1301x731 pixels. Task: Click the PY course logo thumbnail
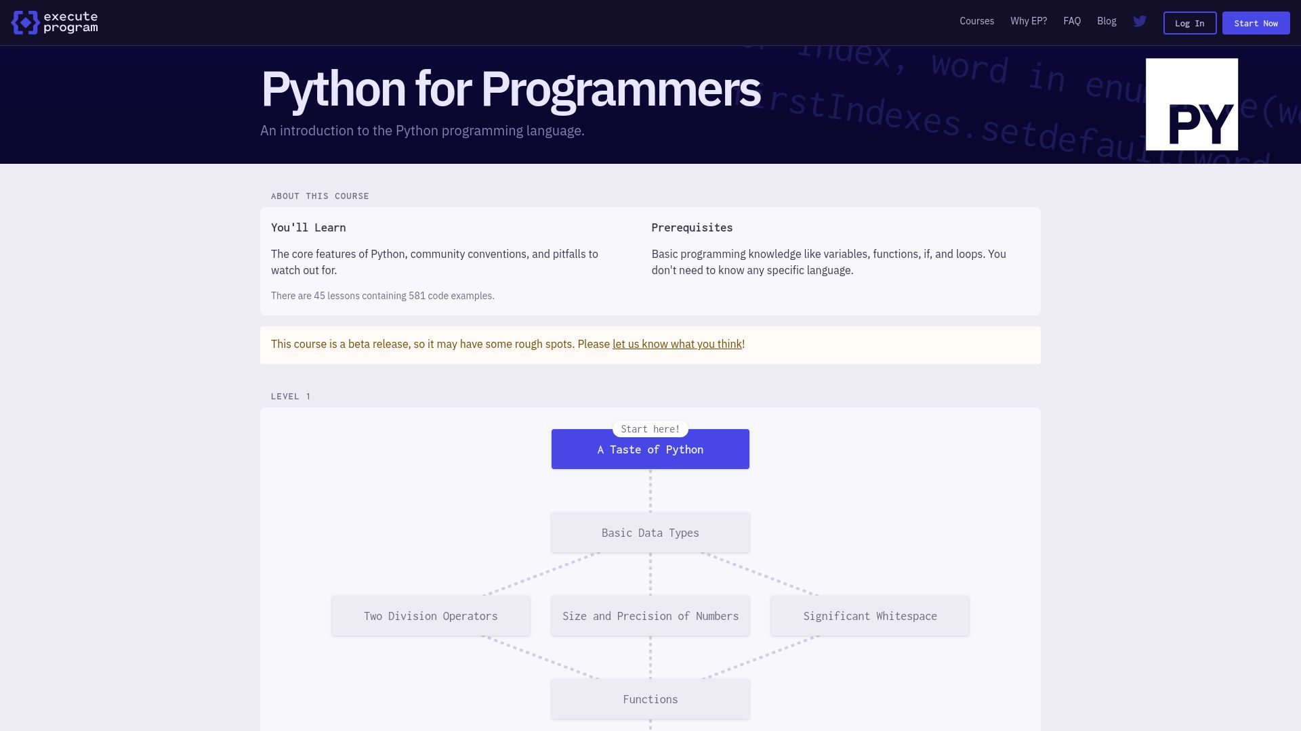pos(1191,104)
